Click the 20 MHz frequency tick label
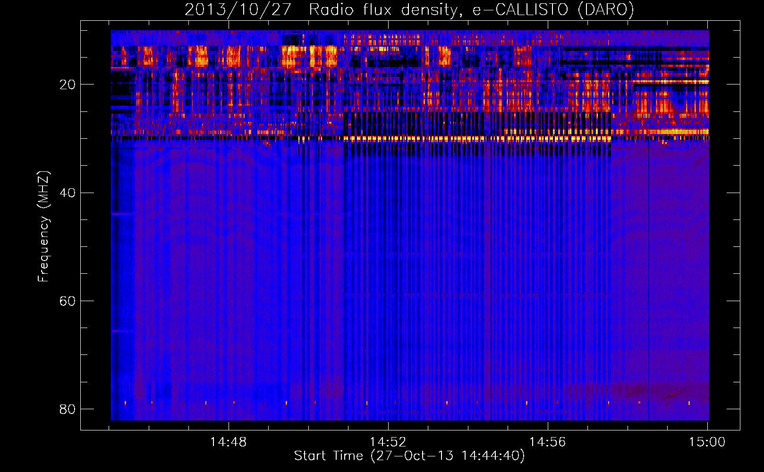 [68, 84]
